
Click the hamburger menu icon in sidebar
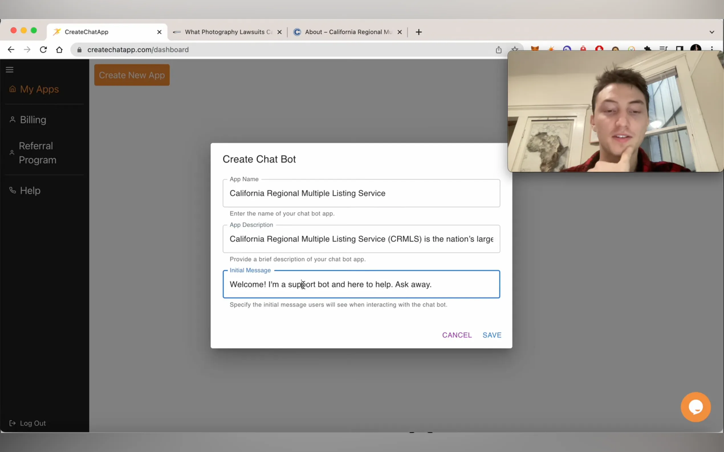coord(10,70)
